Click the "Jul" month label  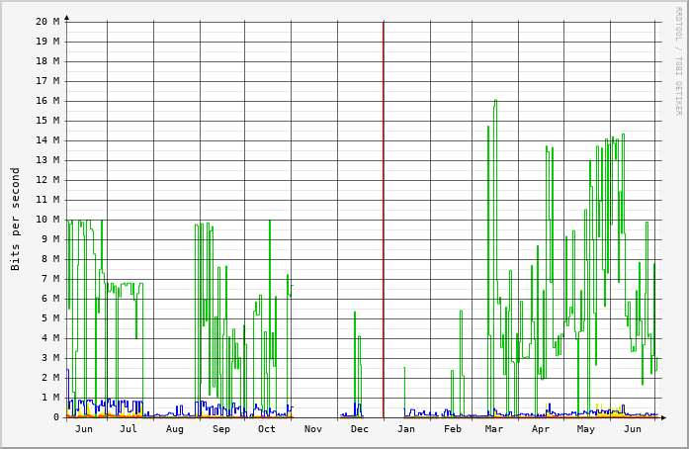129,429
